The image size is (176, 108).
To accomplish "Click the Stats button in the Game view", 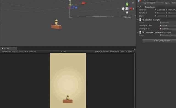I will pyautogui.click(x=122, y=52).
